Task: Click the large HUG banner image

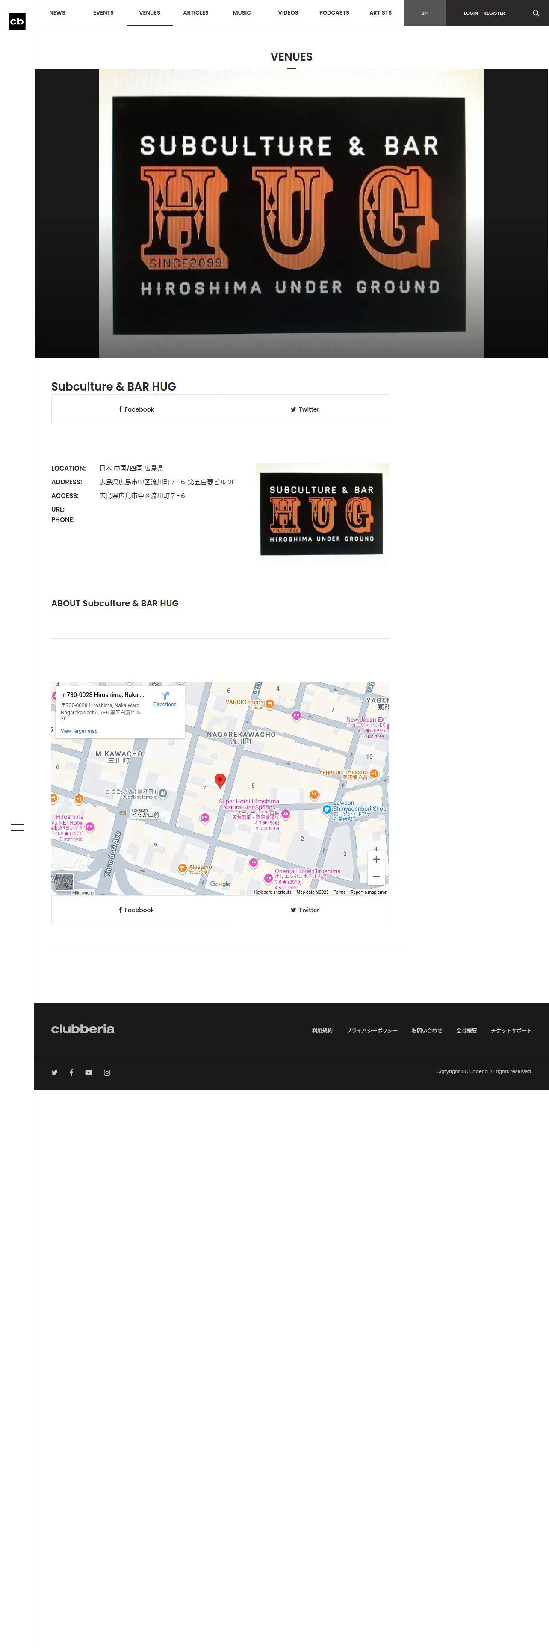Action: [292, 213]
